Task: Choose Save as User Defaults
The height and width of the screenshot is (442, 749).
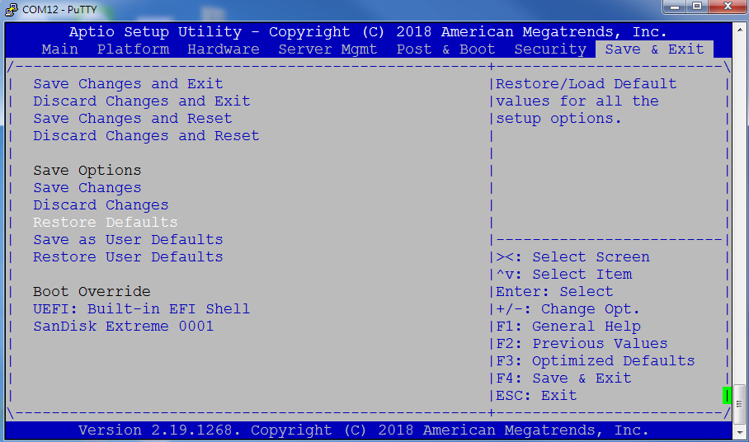Action: pyautogui.click(x=128, y=240)
